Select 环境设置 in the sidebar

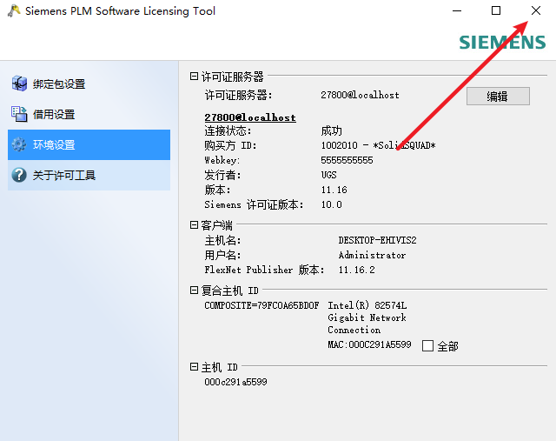pyautogui.click(x=89, y=144)
